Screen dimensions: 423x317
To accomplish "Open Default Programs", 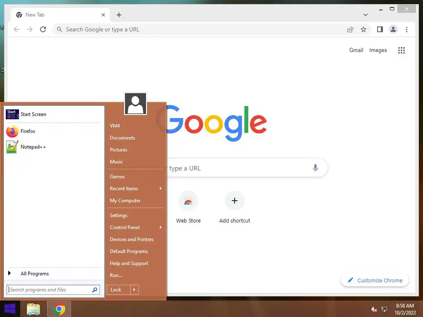I will (x=135, y=251).
